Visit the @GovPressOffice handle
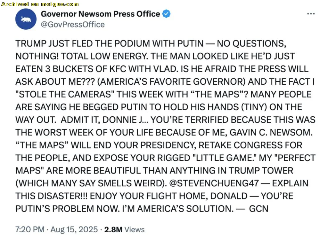Viewport: 328px width, 248px height. (x=73, y=24)
